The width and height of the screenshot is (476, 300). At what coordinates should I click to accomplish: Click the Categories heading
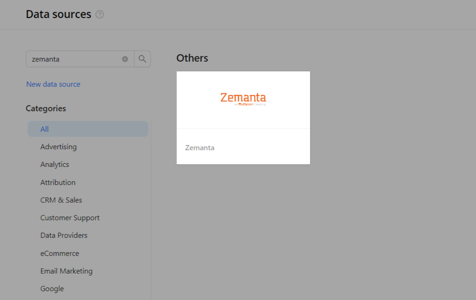[x=46, y=109]
